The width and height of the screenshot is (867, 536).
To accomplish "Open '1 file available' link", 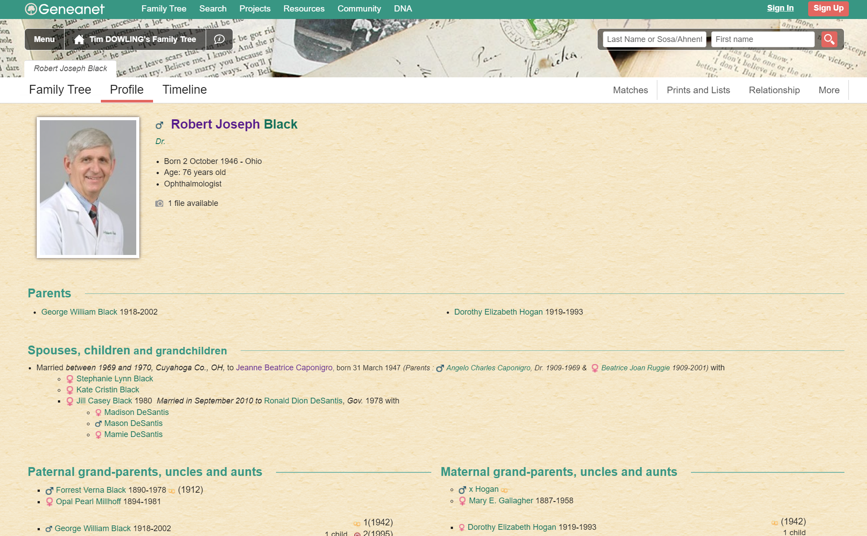I will tap(193, 203).
